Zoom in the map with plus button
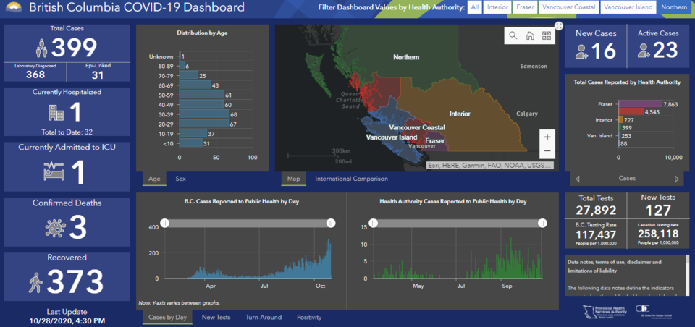This screenshot has height=327, width=695. 547,137
